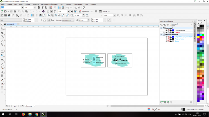Select the Zoom tool in the toolbox
Screen dimensions: 209x117
[x=2, y=37]
